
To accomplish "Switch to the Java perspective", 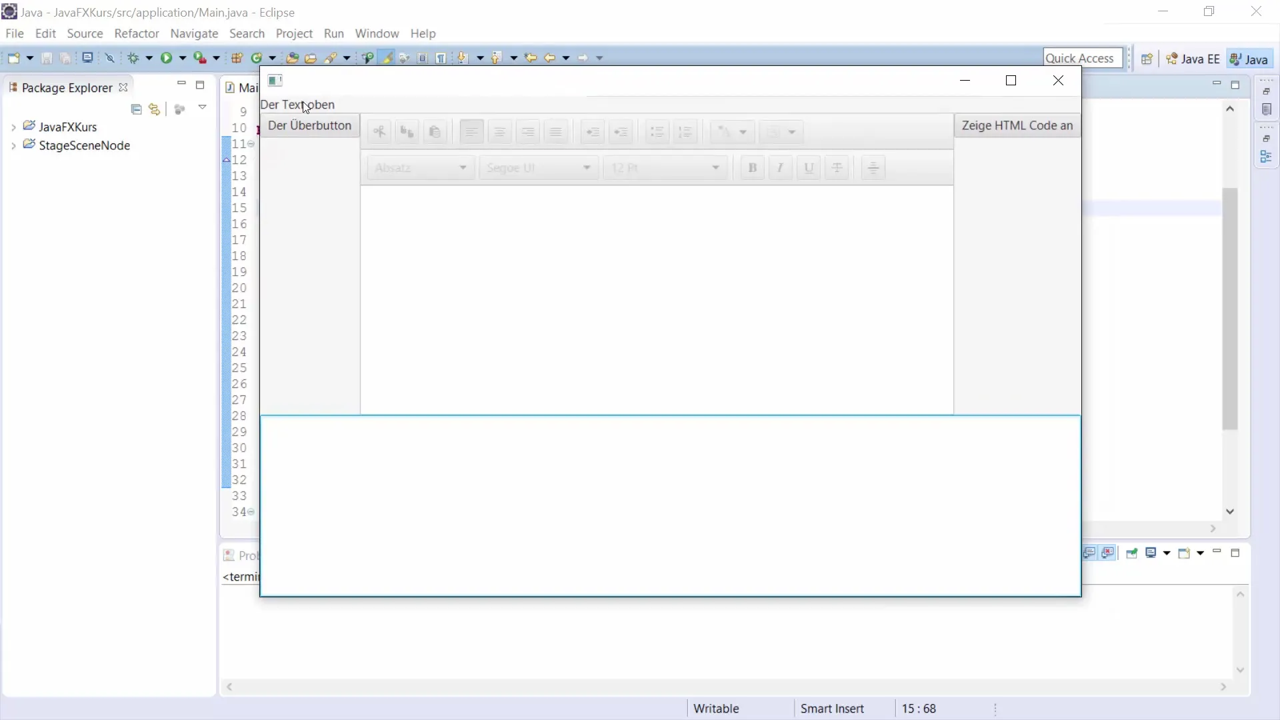I will (1249, 59).
